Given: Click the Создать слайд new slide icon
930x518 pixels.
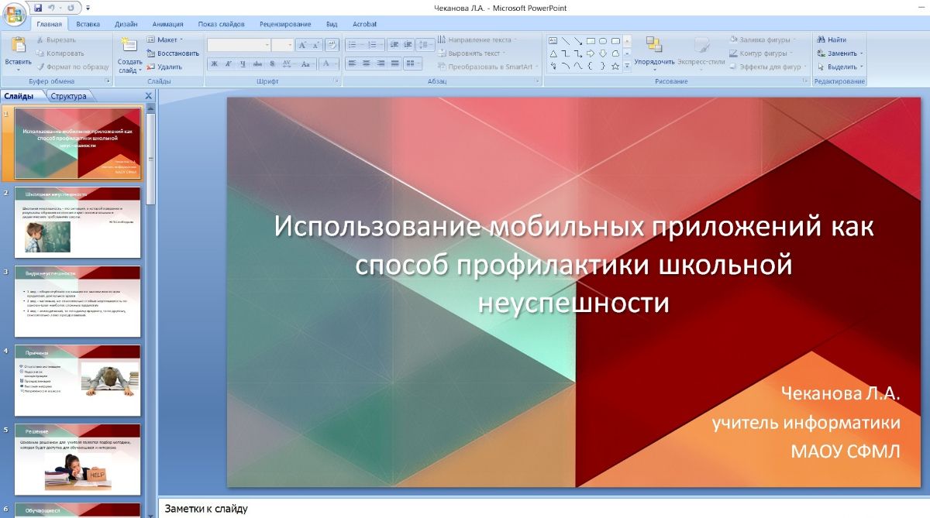Looking at the screenshot, I should (x=129, y=44).
